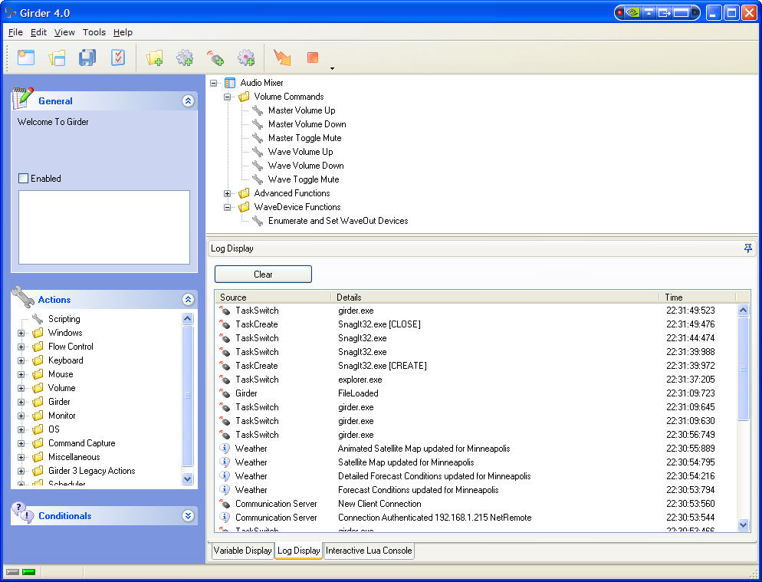The height and width of the screenshot is (582, 762).
Task: Select the Master Toggle Mute command
Action: pyautogui.click(x=304, y=138)
